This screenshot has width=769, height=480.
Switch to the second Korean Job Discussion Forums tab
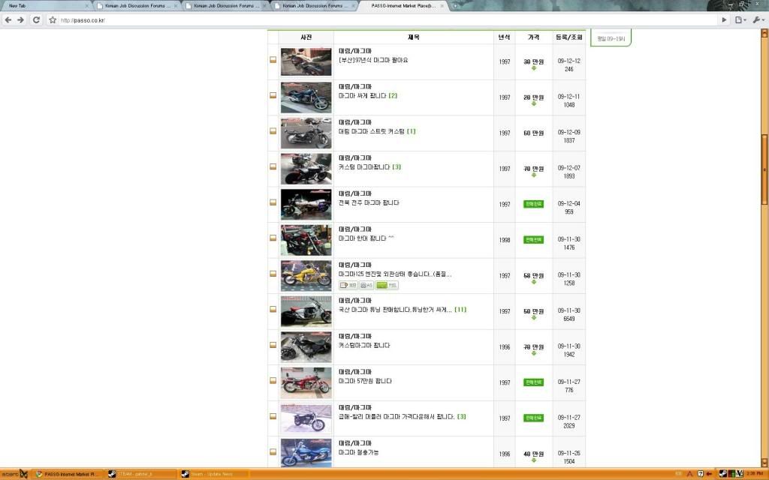[x=225, y=6]
